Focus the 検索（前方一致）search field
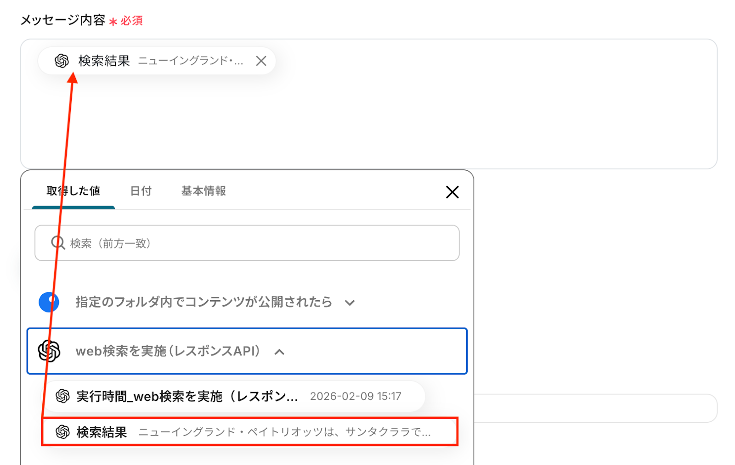Image resolution: width=735 pixels, height=465 pixels. (x=257, y=243)
